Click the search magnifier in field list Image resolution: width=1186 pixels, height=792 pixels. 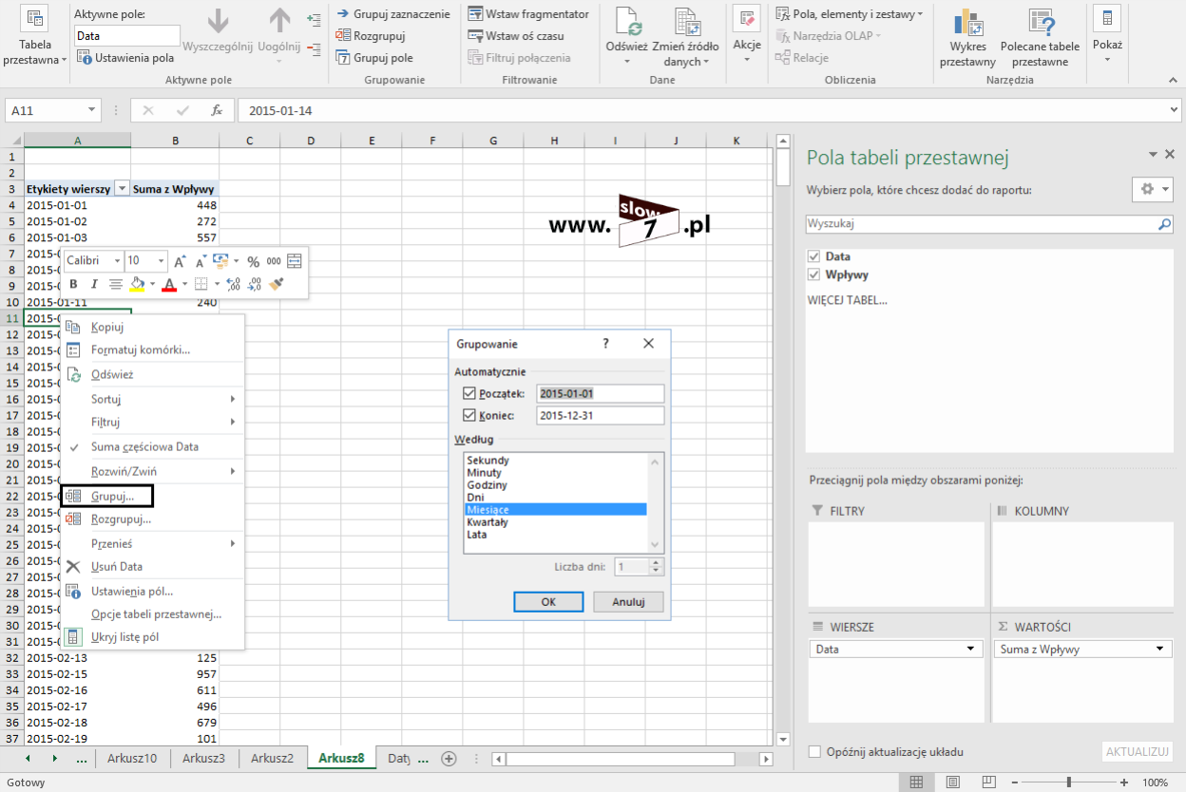[x=1165, y=225]
